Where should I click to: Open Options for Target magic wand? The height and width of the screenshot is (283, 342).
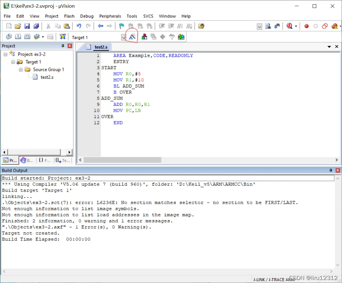[132, 37]
